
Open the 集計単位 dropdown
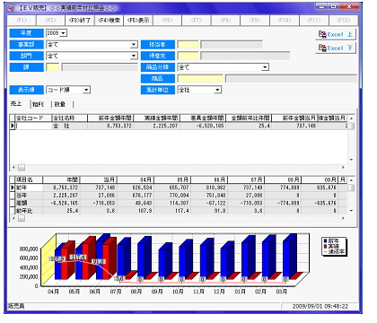(217, 90)
